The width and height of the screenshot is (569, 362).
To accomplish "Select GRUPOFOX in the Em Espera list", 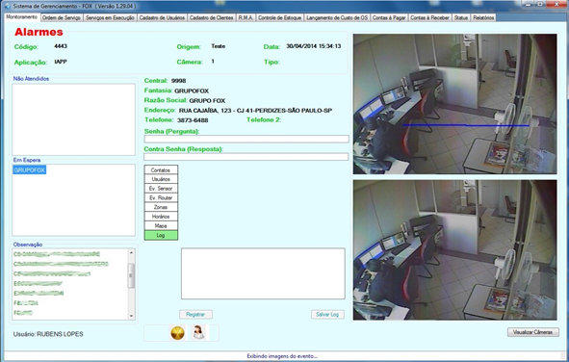I will [x=30, y=169].
